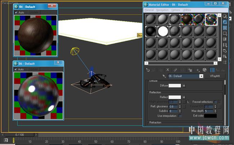The height and width of the screenshot is (145, 234).
Task: Toggle the L lock beside Fresnel reflections
Action: (x=219, y=102)
